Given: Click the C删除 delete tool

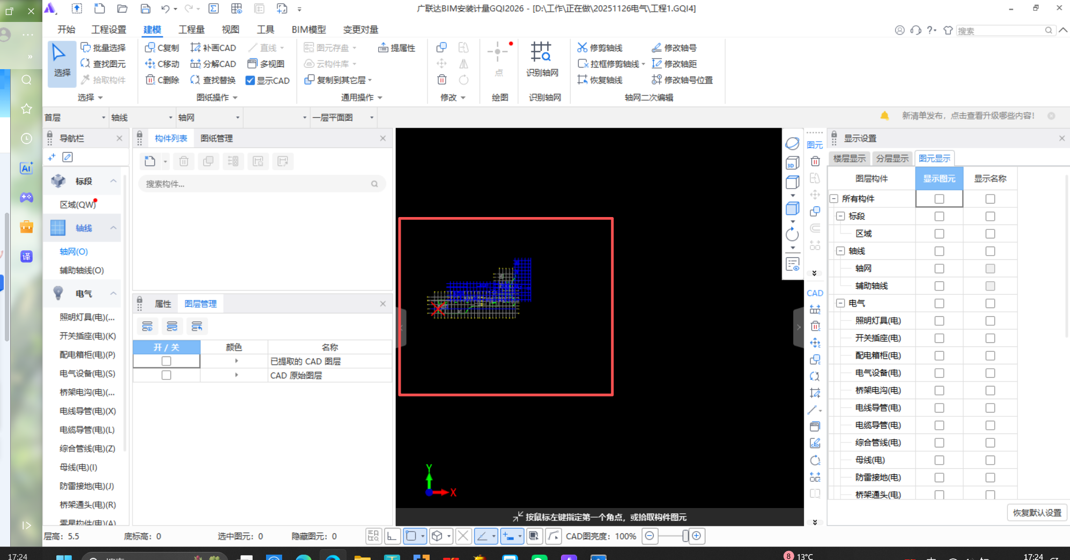Looking at the screenshot, I should [162, 80].
